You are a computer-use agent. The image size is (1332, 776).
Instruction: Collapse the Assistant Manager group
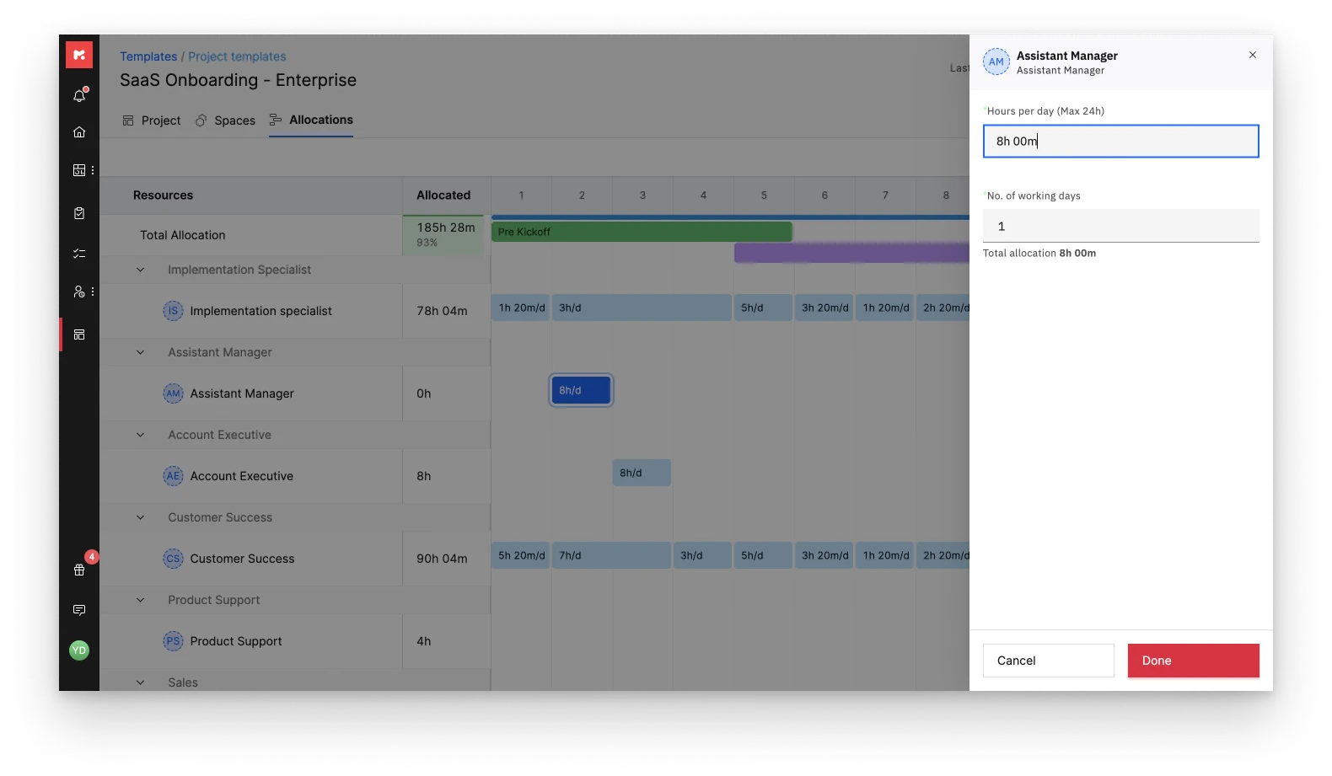point(141,352)
